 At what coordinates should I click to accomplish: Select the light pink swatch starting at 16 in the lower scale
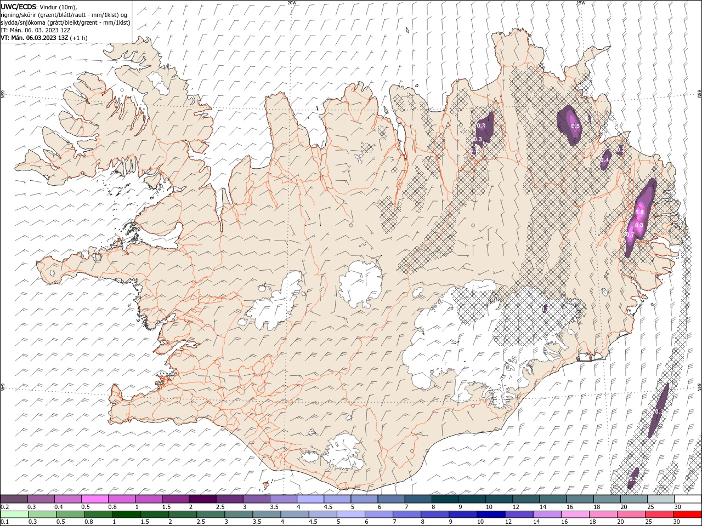(x=575, y=514)
